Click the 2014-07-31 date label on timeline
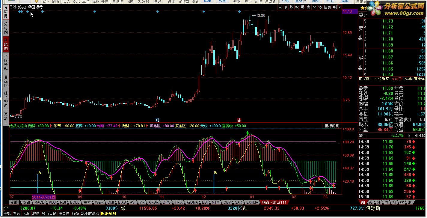The width and height of the screenshot is (427, 218). click(44, 197)
